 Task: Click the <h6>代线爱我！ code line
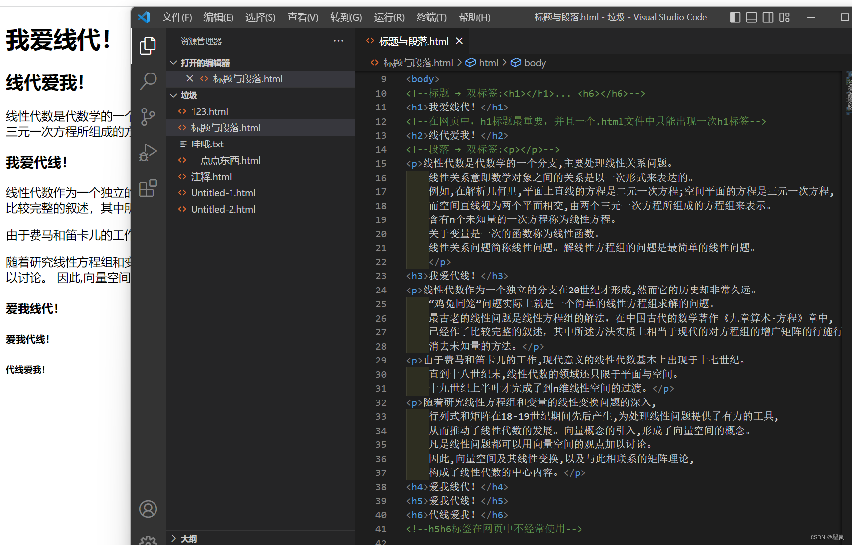(x=457, y=515)
